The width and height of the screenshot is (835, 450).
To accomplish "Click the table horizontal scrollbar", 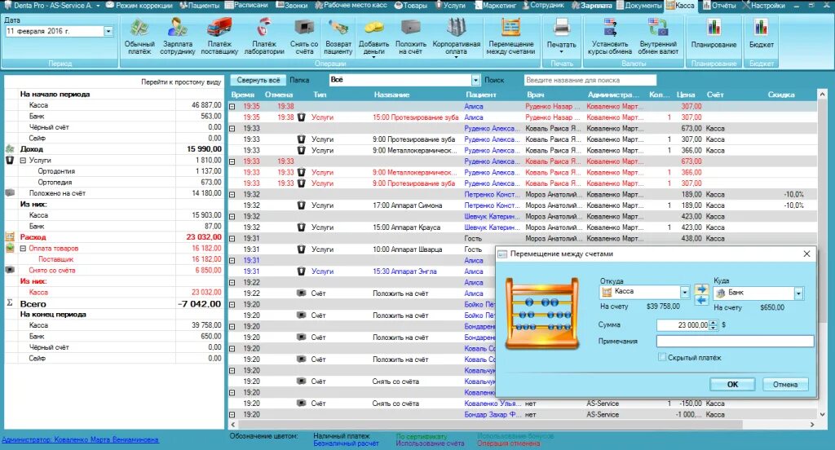I will coord(490,425).
